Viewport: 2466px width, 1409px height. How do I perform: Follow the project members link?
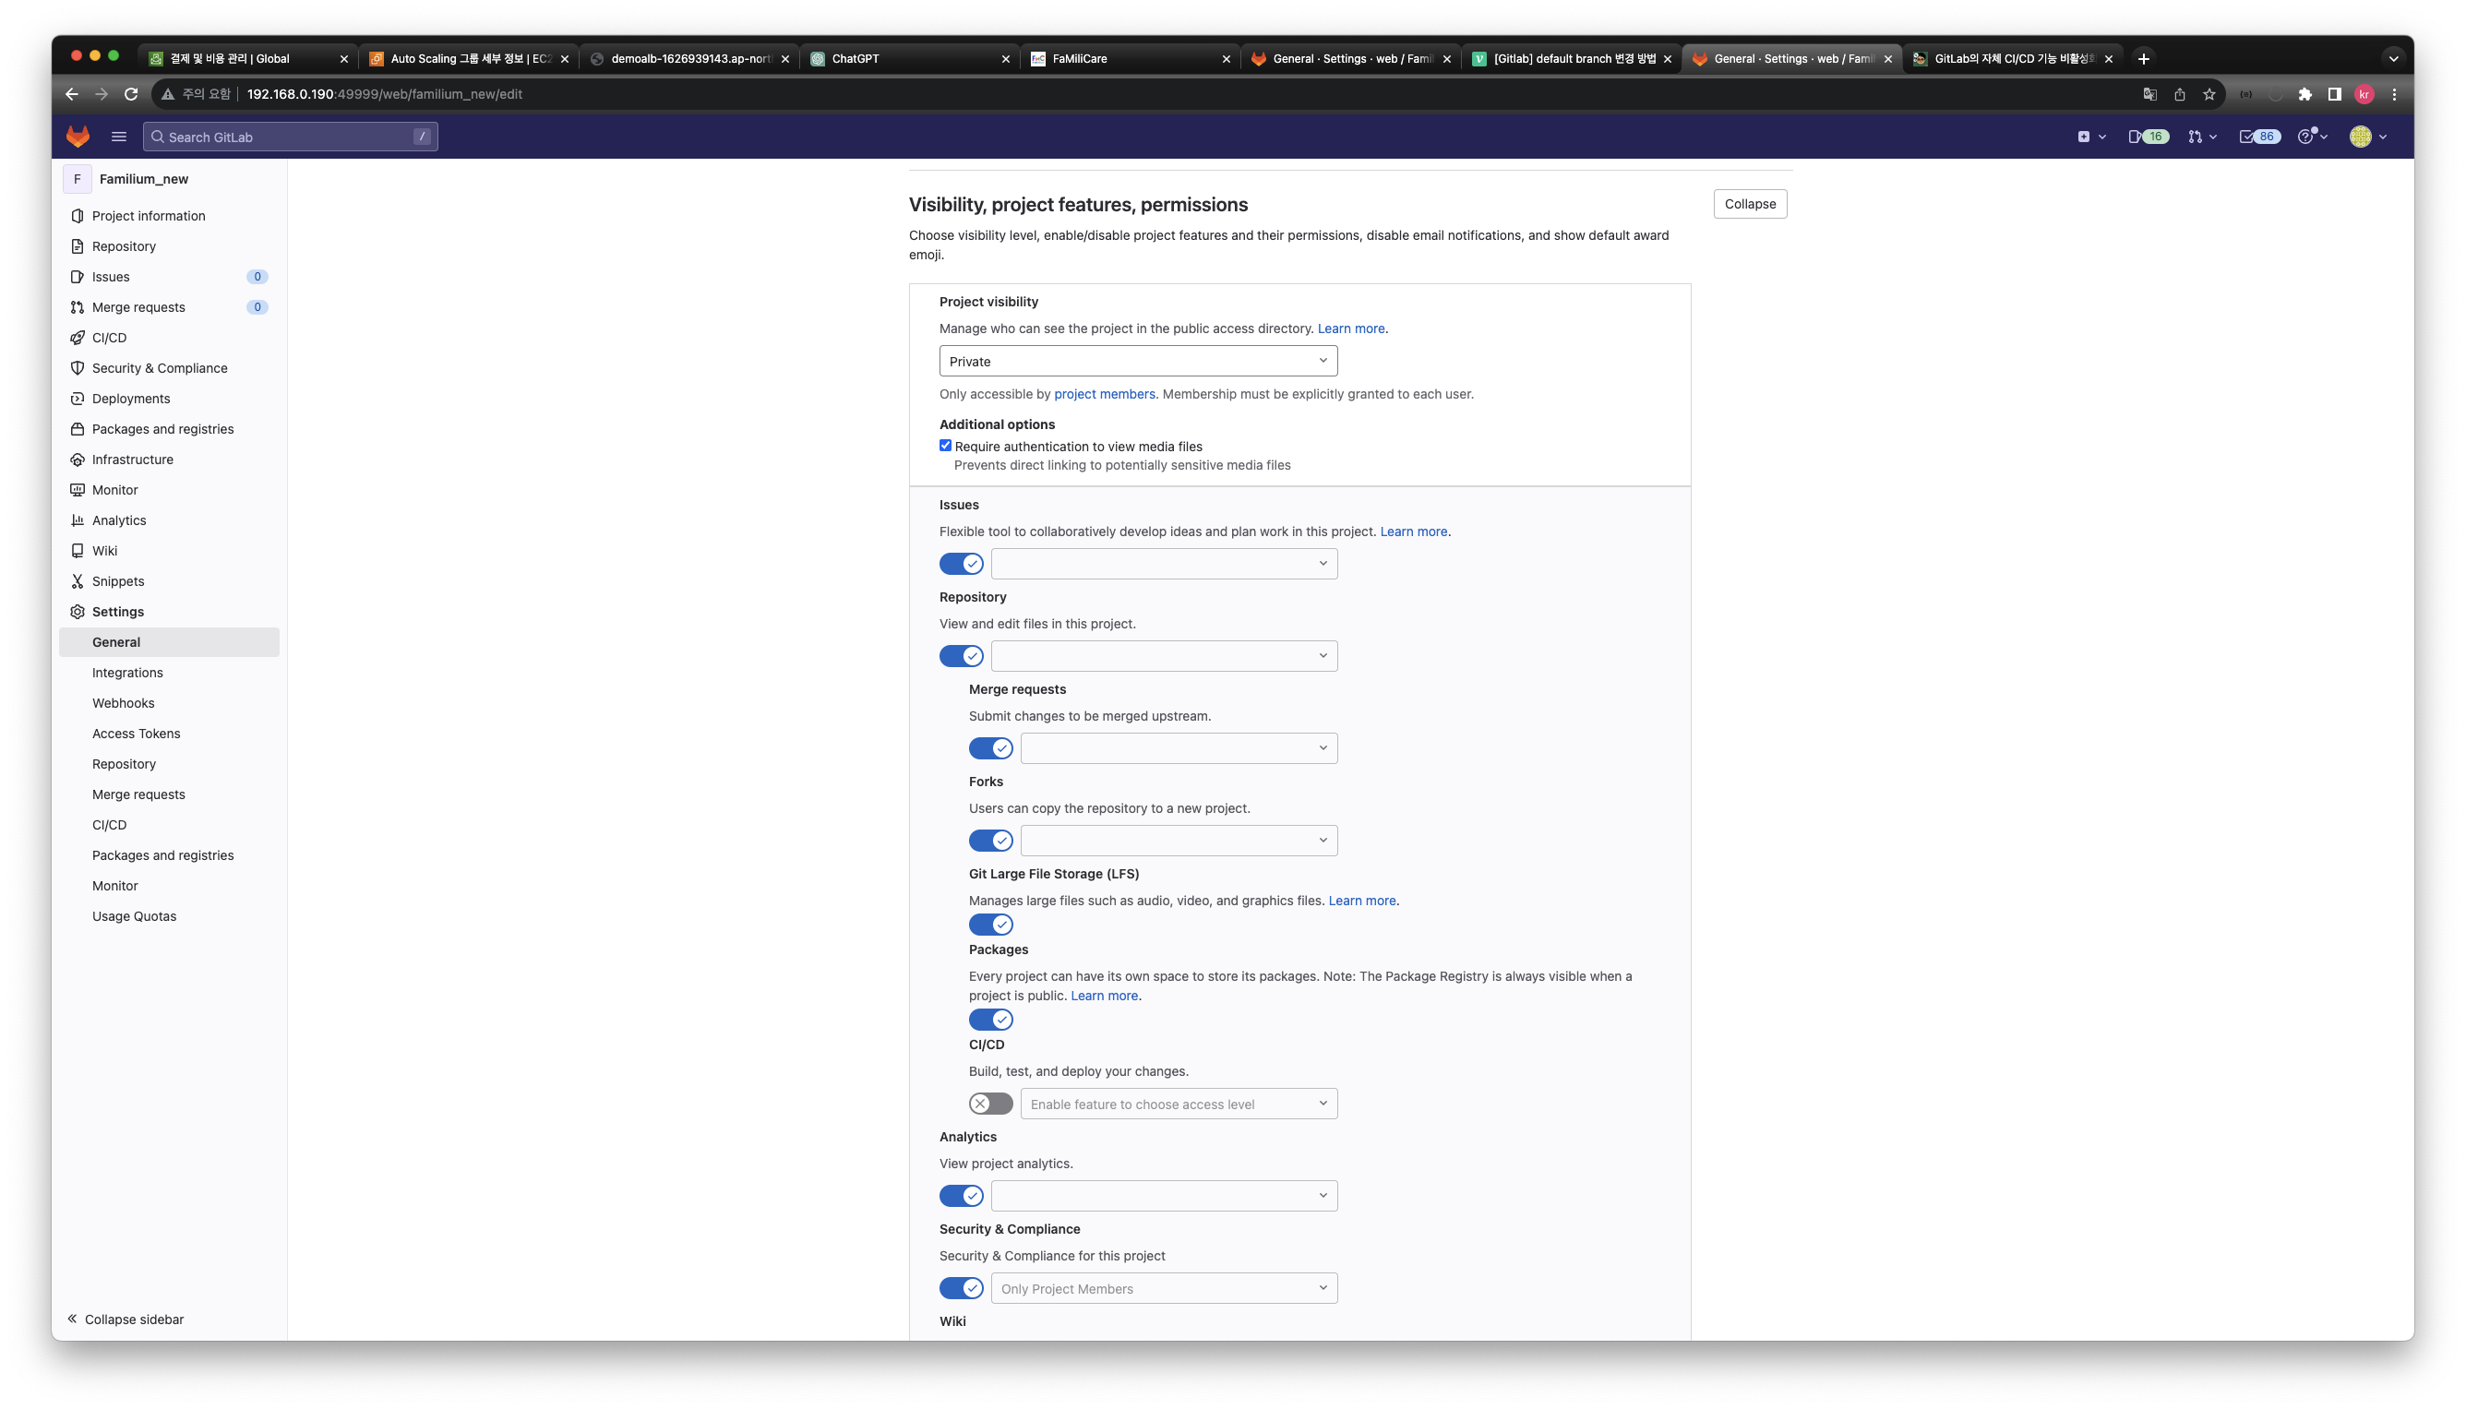tap(1105, 394)
